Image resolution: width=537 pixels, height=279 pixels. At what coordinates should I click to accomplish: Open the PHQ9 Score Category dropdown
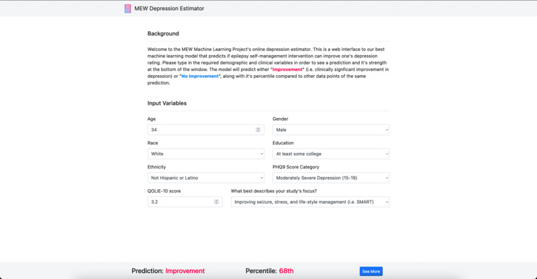330,178
